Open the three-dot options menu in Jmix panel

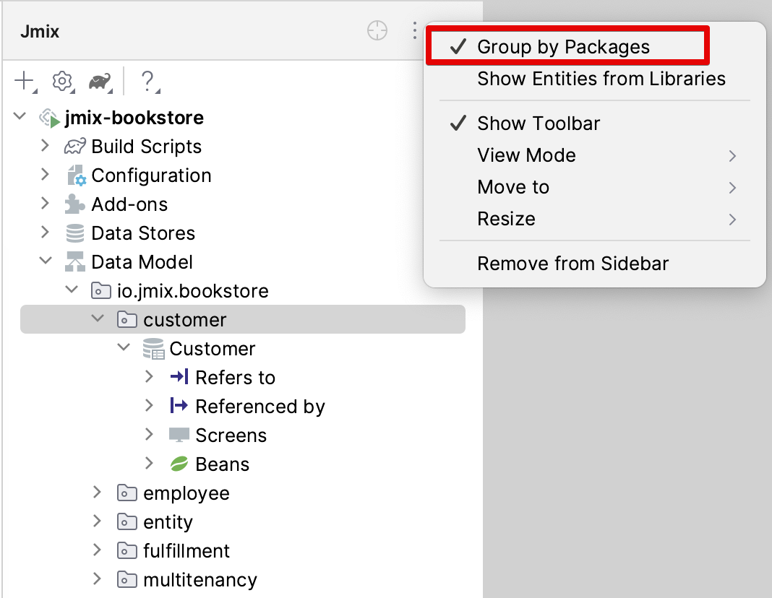pos(415,30)
